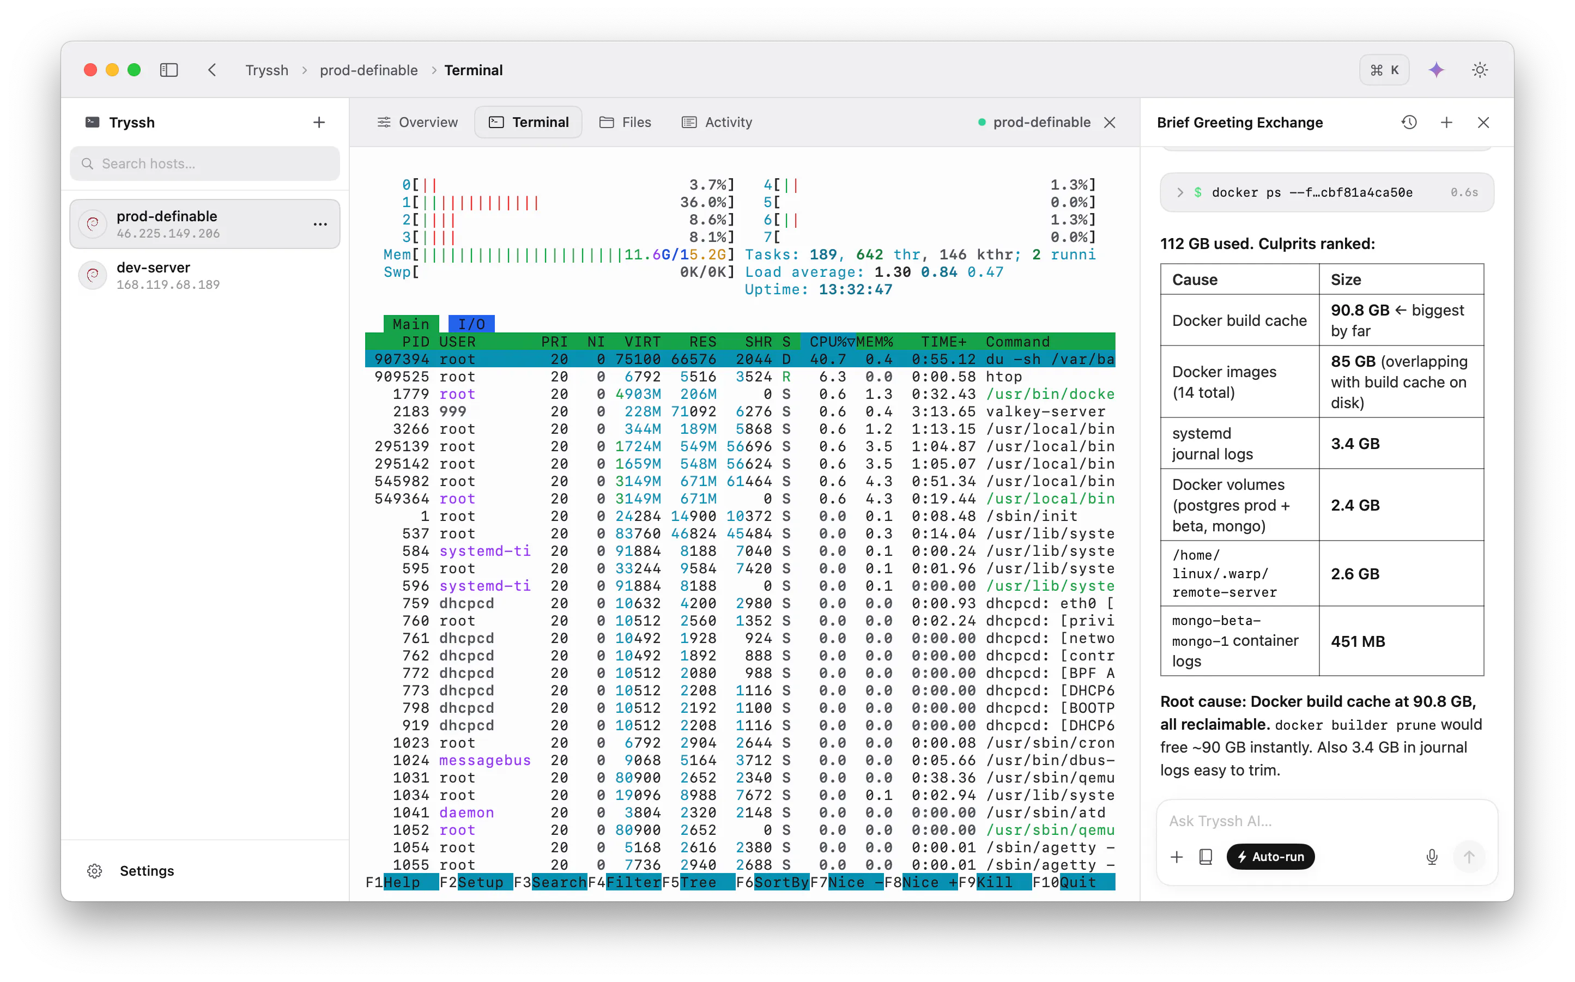Start a new chat with plus icon
Image resolution: width=1575 pixels, height=982 pixels.
pos(1446,122)
